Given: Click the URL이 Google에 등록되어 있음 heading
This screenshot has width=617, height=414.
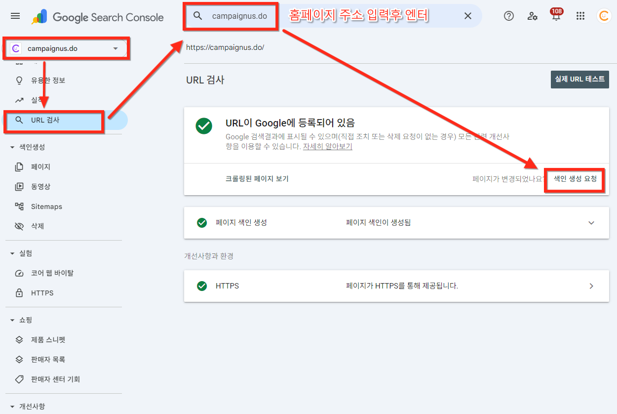Looking at the screenshot, I should click(x=290, y=123).
